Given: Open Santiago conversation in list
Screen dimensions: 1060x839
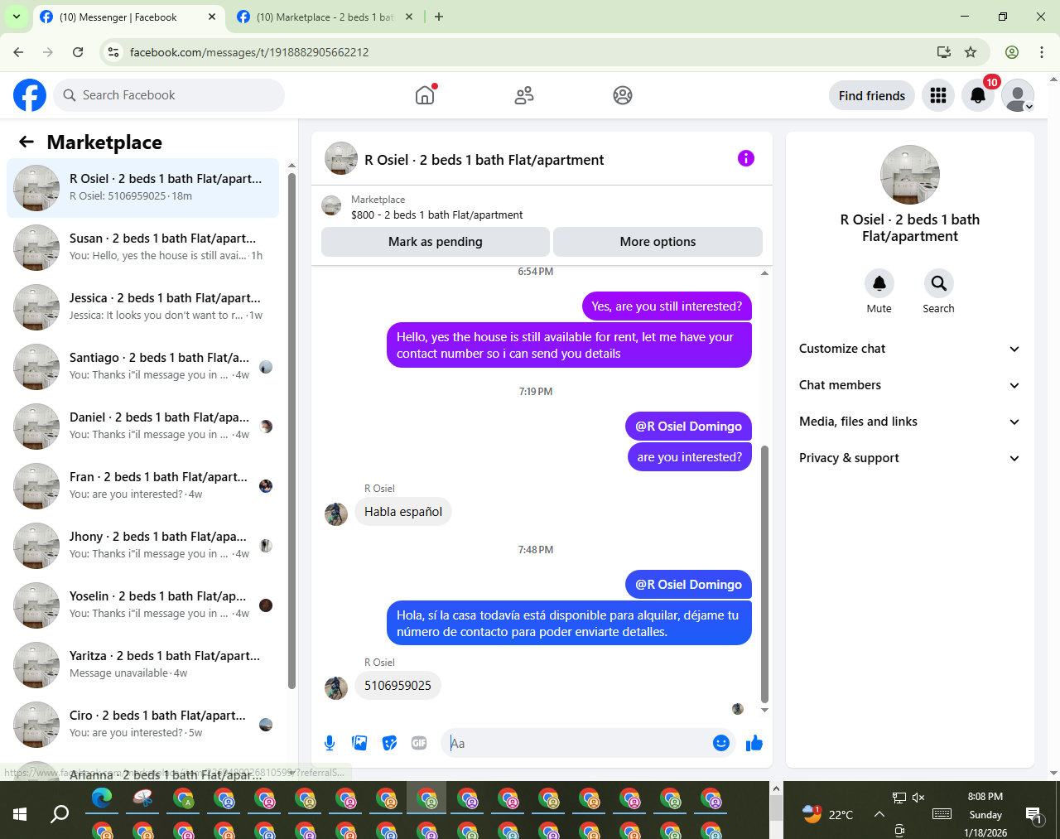Looking at the screenshot, I should pyautogui.click(x=142, y=367).
